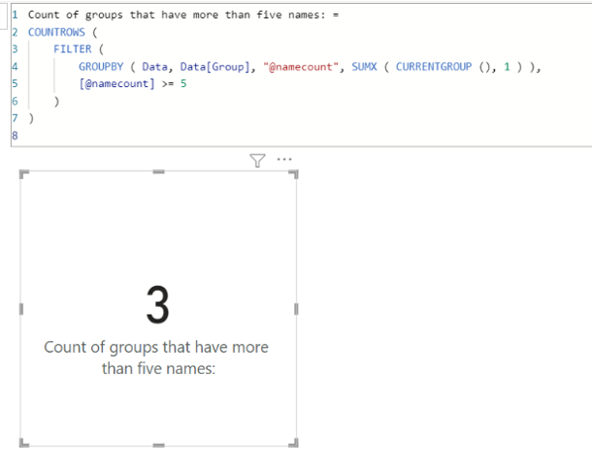Click the measure name on line 1
Screen dimensions: 592x464
[177, 15]
